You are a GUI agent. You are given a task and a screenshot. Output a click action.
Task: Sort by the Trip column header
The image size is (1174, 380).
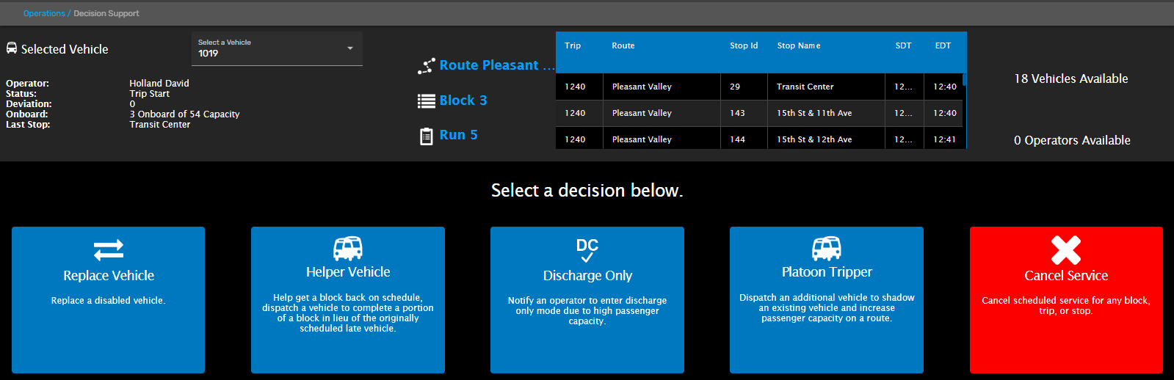click(x=573, y=45)
